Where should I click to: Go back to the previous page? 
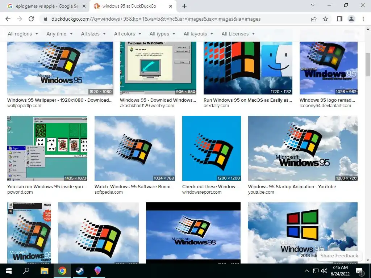coord(8,19)
